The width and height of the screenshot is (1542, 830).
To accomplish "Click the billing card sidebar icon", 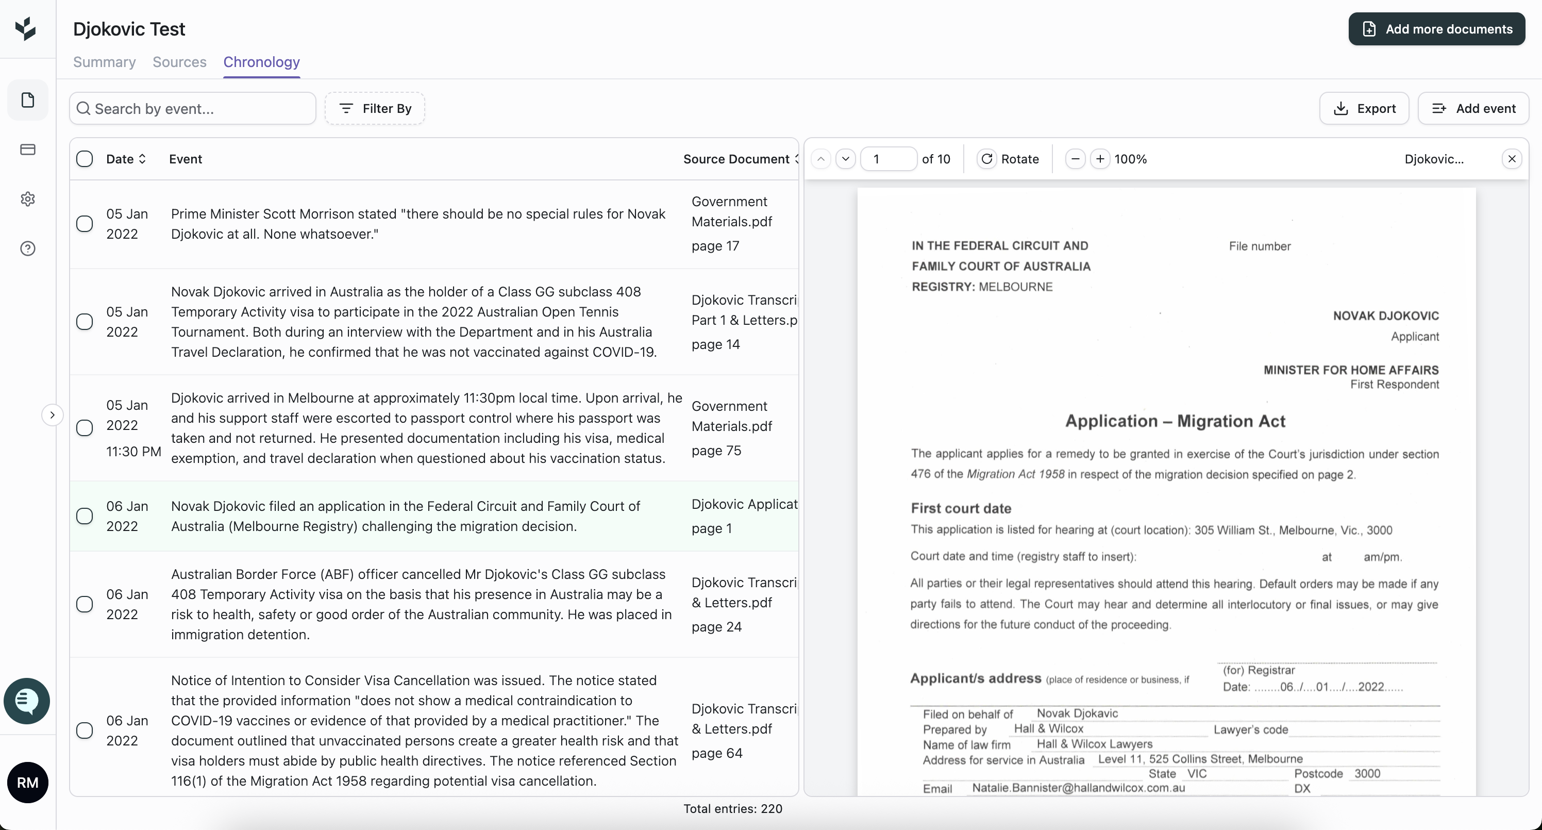I will point(27,150).
